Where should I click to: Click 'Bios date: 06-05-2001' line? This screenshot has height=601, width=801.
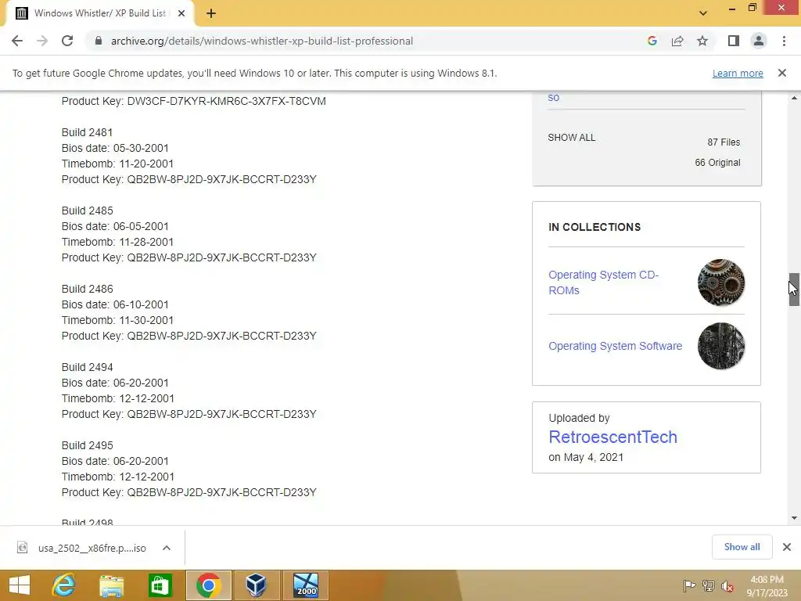click(115, 226)
